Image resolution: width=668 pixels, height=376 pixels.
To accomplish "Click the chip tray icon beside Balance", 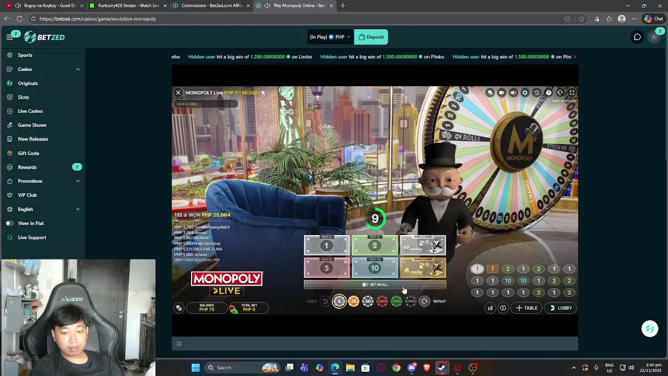I will pos(179,308).
